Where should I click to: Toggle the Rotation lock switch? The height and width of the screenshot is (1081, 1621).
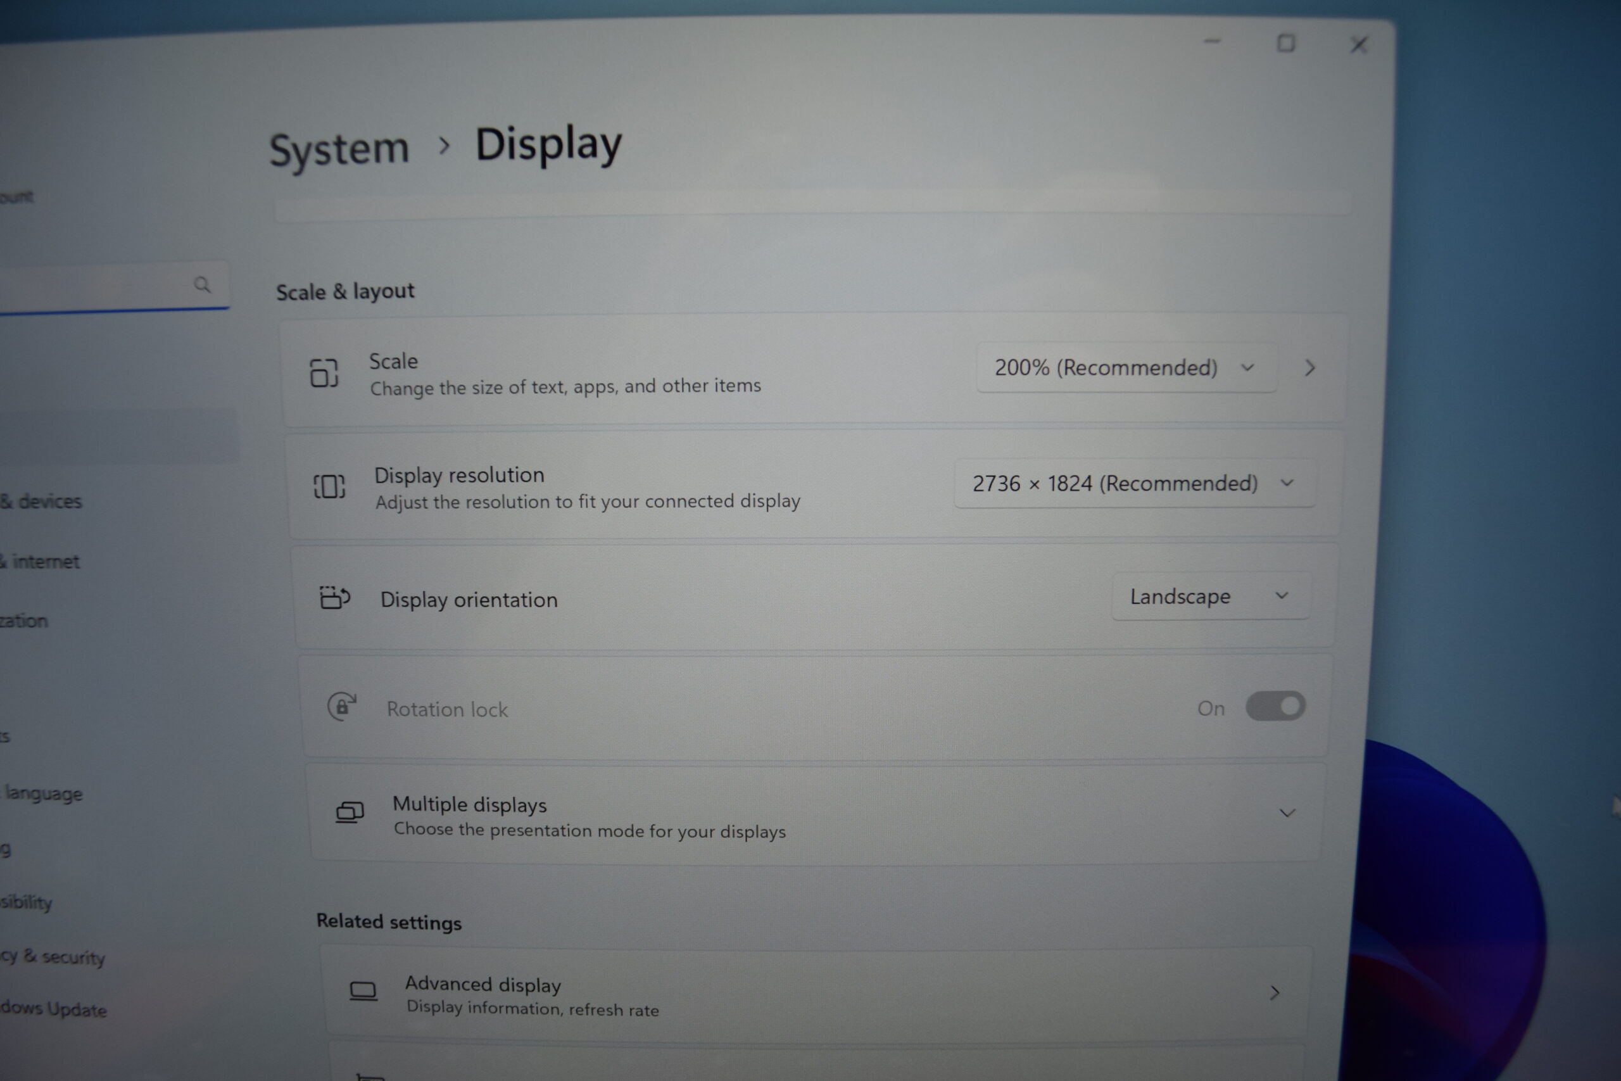pyautogui.click(x=1275, y=707)
